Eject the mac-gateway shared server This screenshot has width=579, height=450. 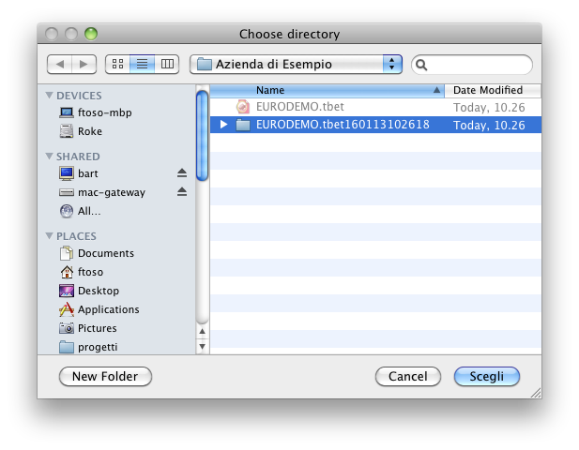(182, 192)
